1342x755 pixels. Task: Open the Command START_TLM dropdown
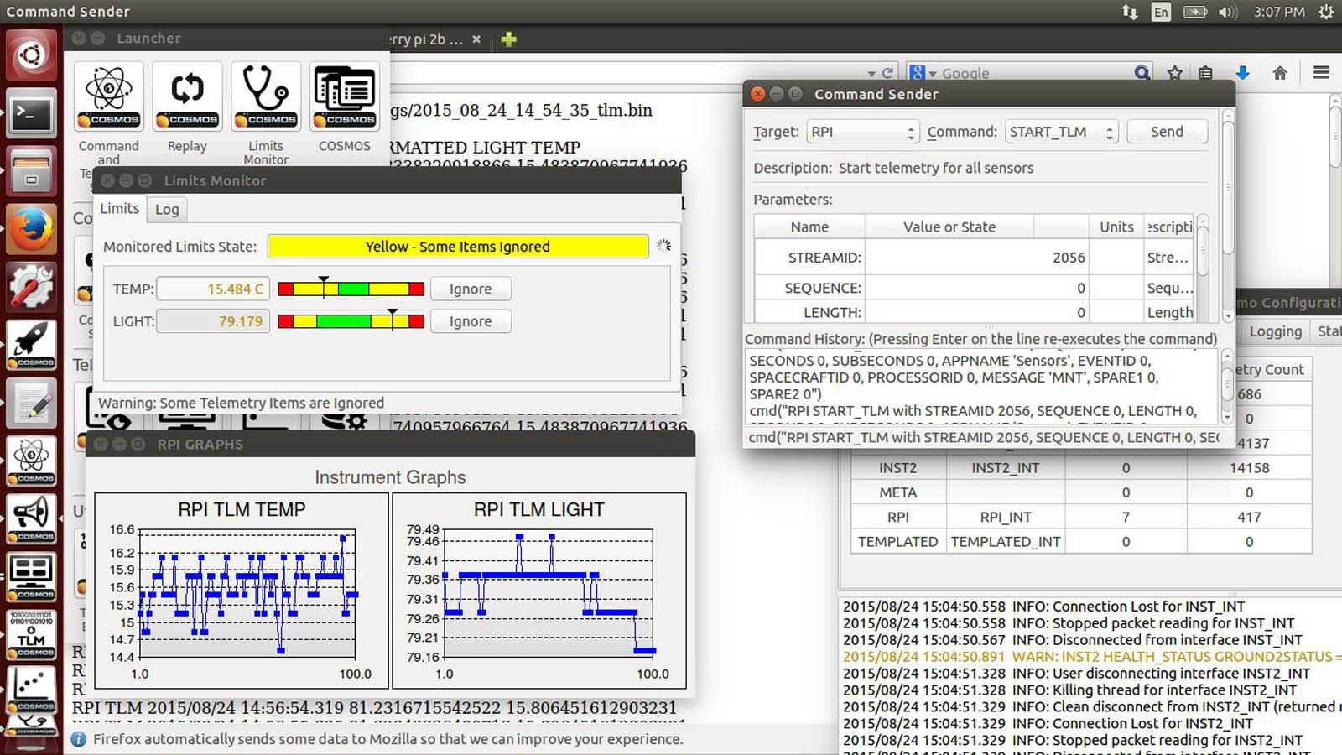tap(1061, 132)
